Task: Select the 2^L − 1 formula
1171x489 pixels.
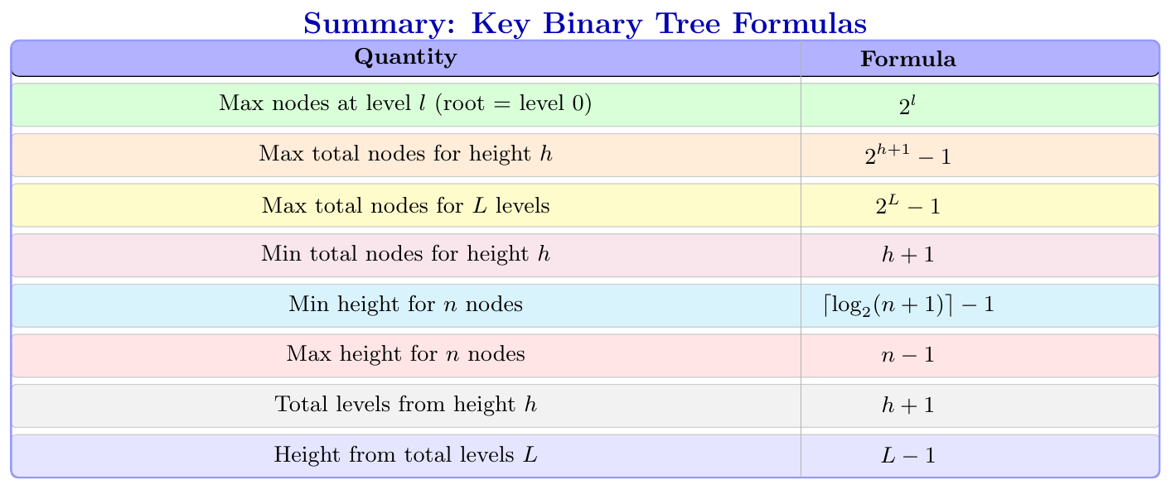Action: [x=908, y=205]
